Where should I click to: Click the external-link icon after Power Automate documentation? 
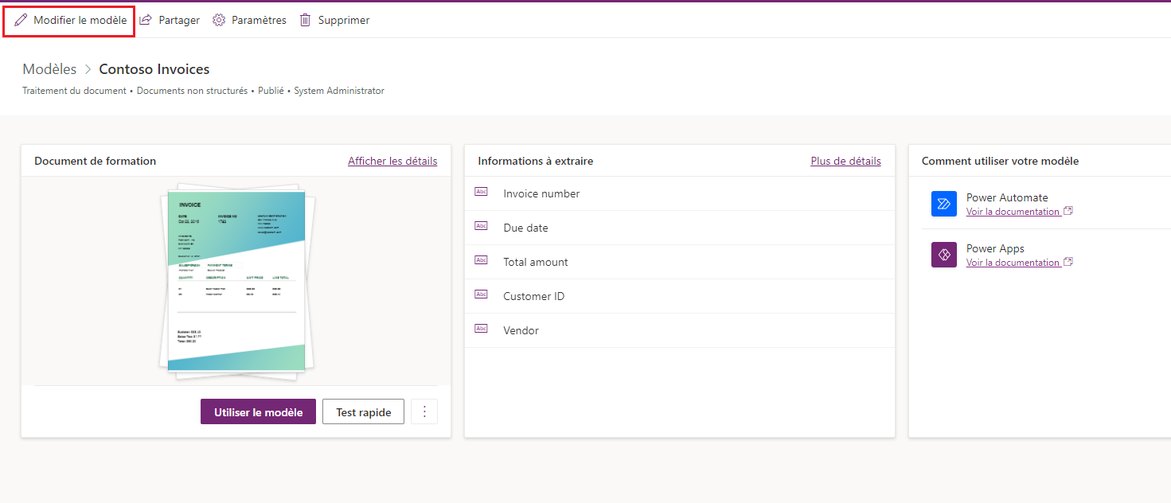1069,210
